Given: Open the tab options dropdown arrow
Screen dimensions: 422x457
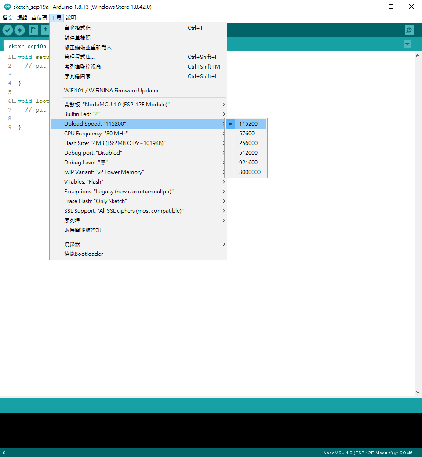Looking at the screenshot, I should [x=407, y=44].
